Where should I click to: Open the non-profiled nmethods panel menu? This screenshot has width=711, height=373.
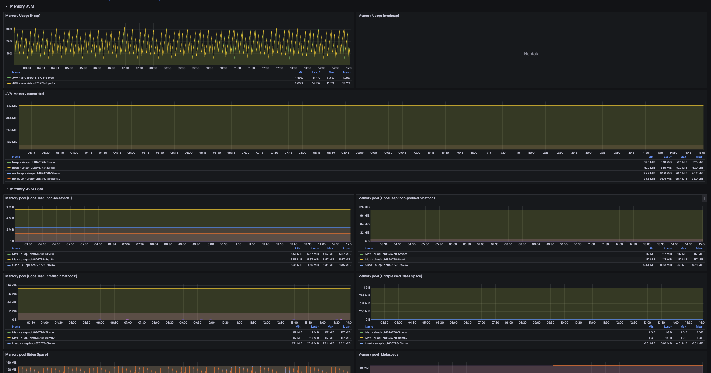click(704, 198)
